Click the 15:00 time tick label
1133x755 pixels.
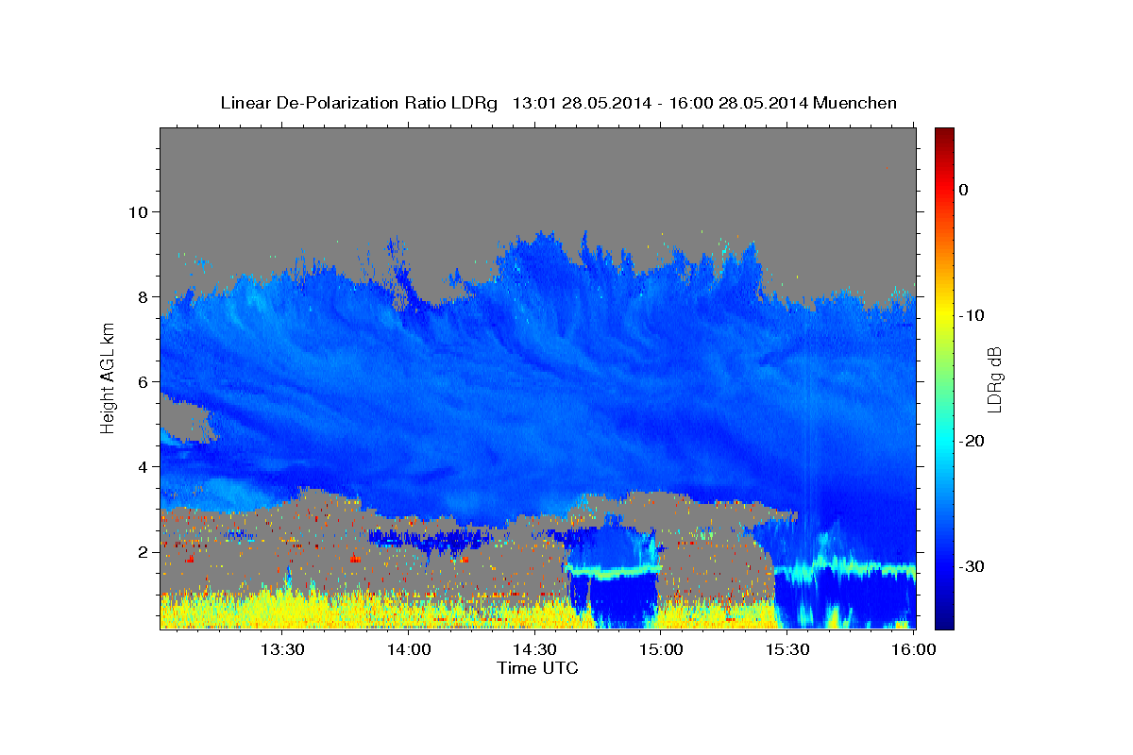click(661, 649)
